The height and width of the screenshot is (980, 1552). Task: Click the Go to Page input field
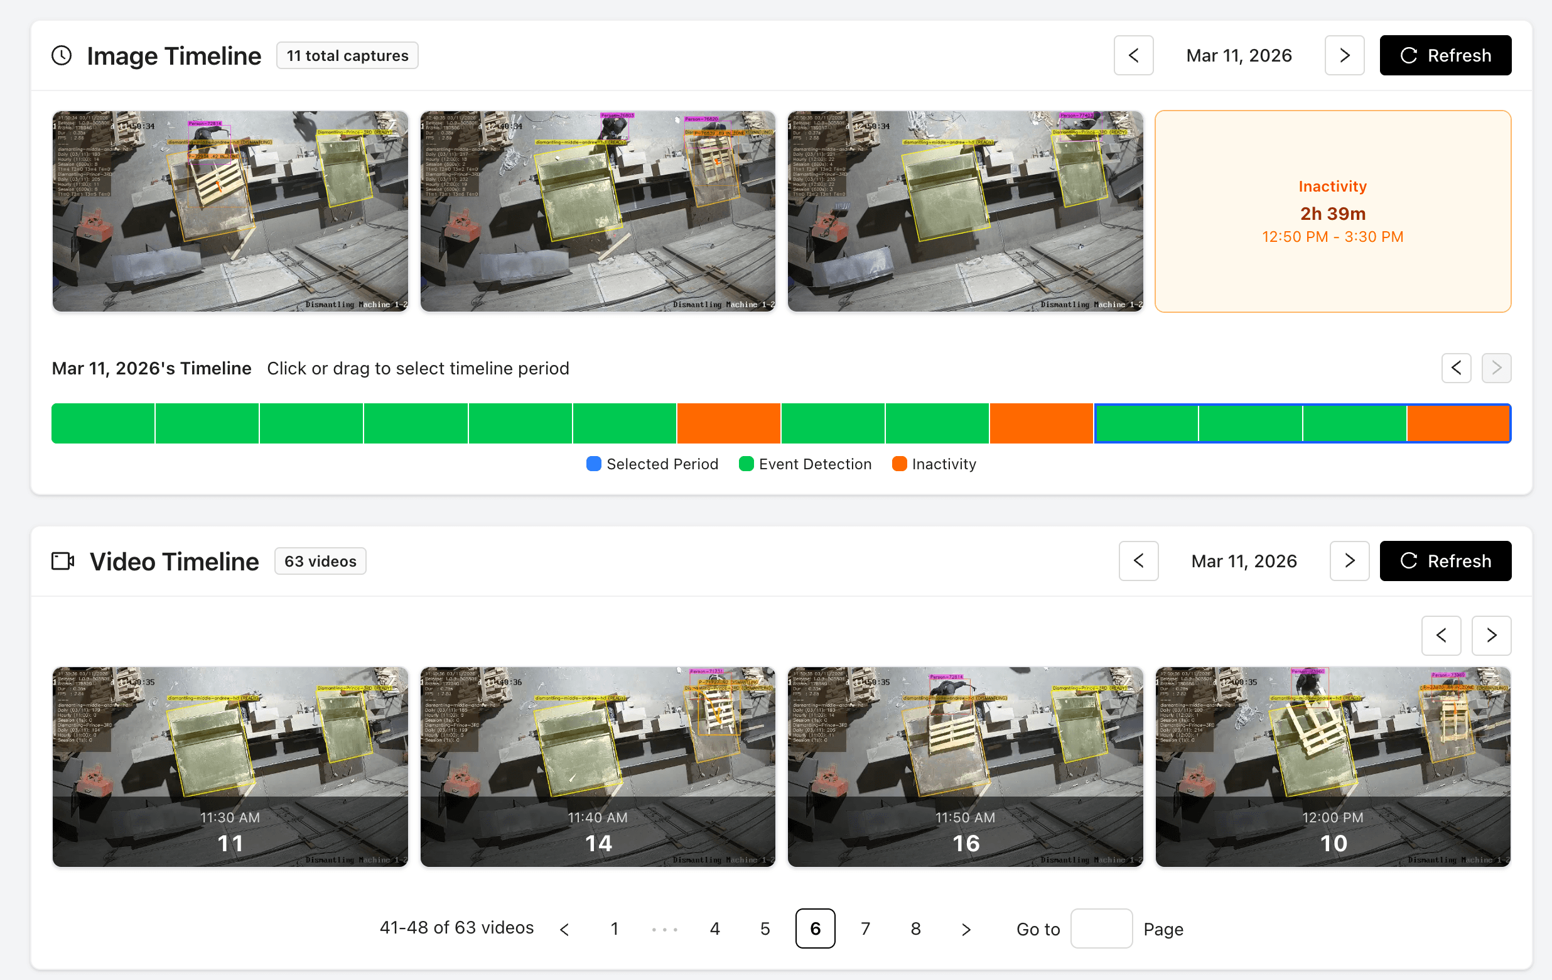pos(1101,928)
